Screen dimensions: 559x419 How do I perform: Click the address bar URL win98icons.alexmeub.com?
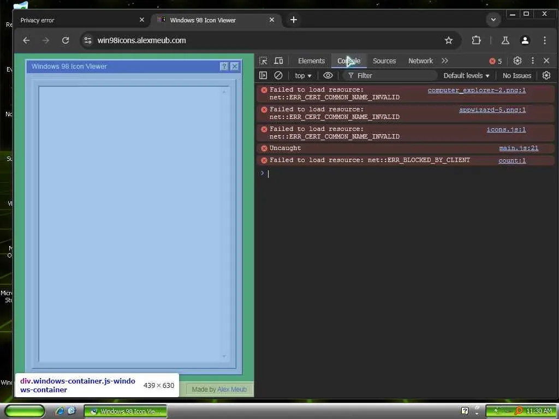click(141, 40)
